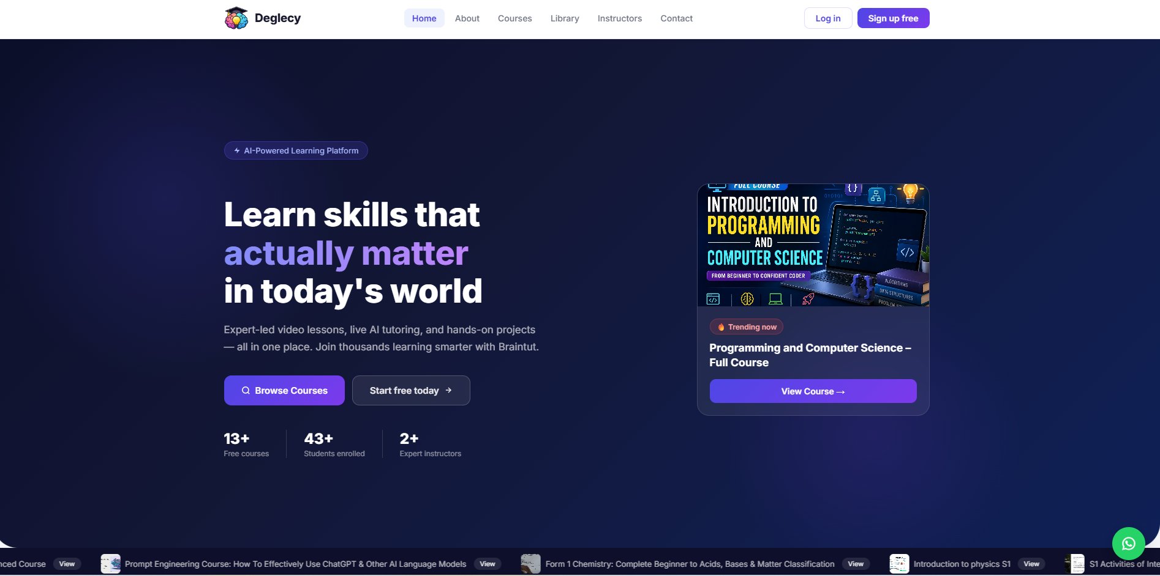
Task: Click the 'Expert-led video lessons' description
Action: coord(381,338)
